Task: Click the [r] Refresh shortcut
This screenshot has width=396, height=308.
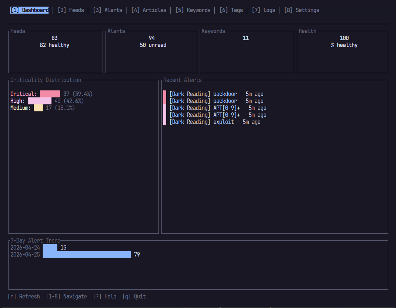Action: pyautogui.click(x=24, y=296)
